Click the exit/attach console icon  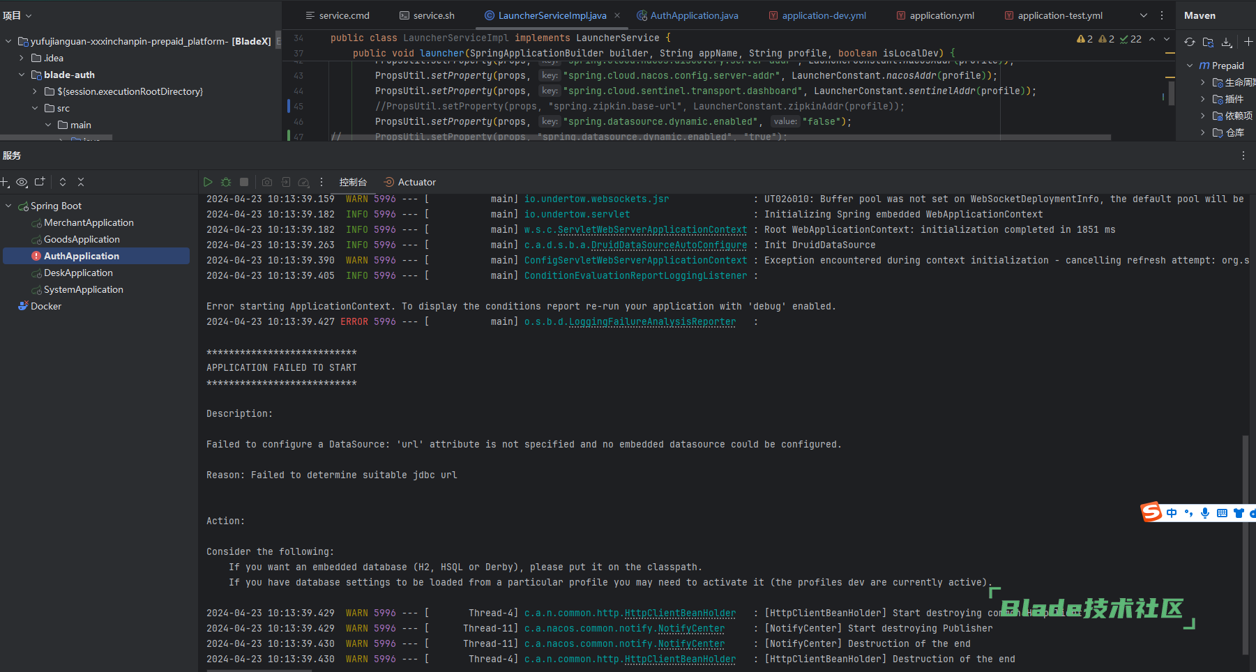click(286, 182)
